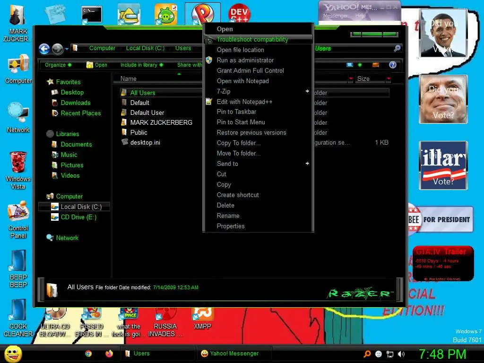Select Open with Notepad

[x=258, y=81]
